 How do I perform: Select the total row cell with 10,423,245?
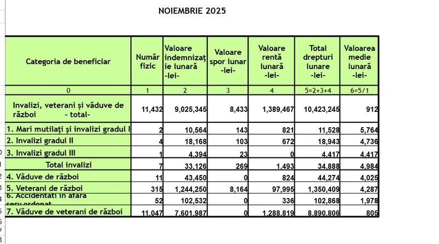coord(318,110)
